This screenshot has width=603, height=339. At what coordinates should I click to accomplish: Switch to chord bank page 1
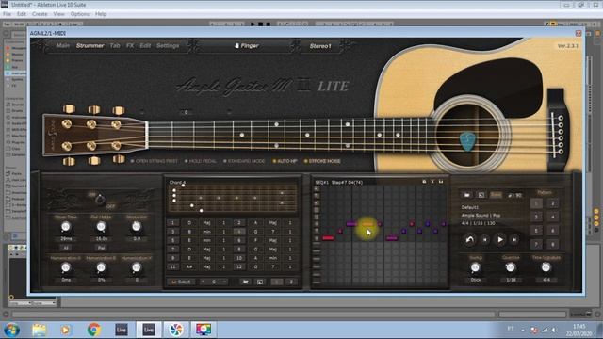276,282
